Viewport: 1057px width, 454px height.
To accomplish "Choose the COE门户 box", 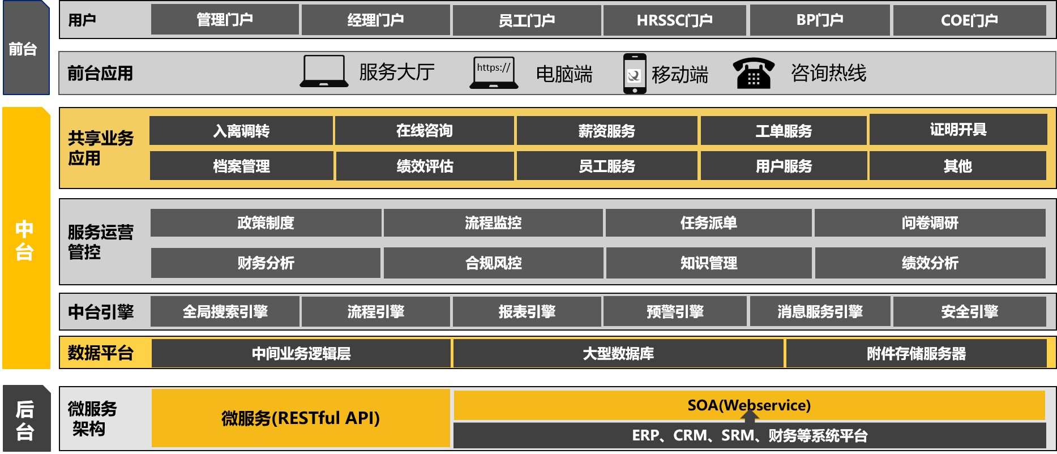I will point(969,20).
